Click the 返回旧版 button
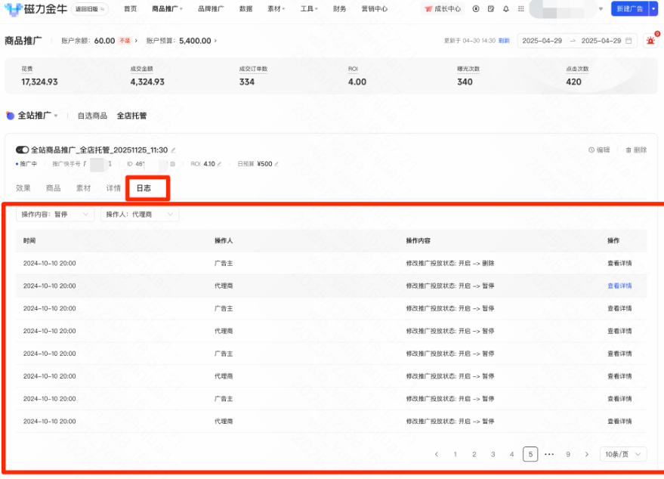 pos(89,9)
